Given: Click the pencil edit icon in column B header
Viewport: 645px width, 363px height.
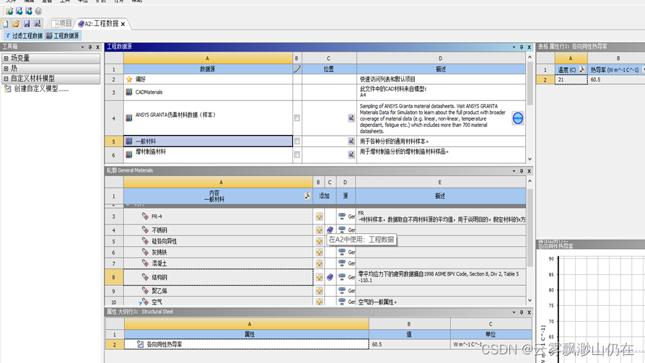Looking at the screenshot, I should tap(297, 69).
